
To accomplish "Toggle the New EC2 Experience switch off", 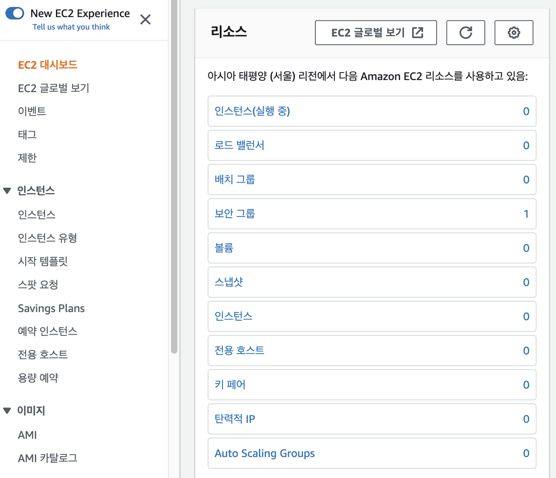I will 15,13.
